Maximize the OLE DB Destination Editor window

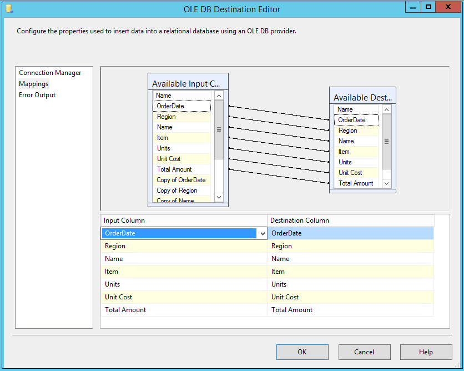point(428,7)
